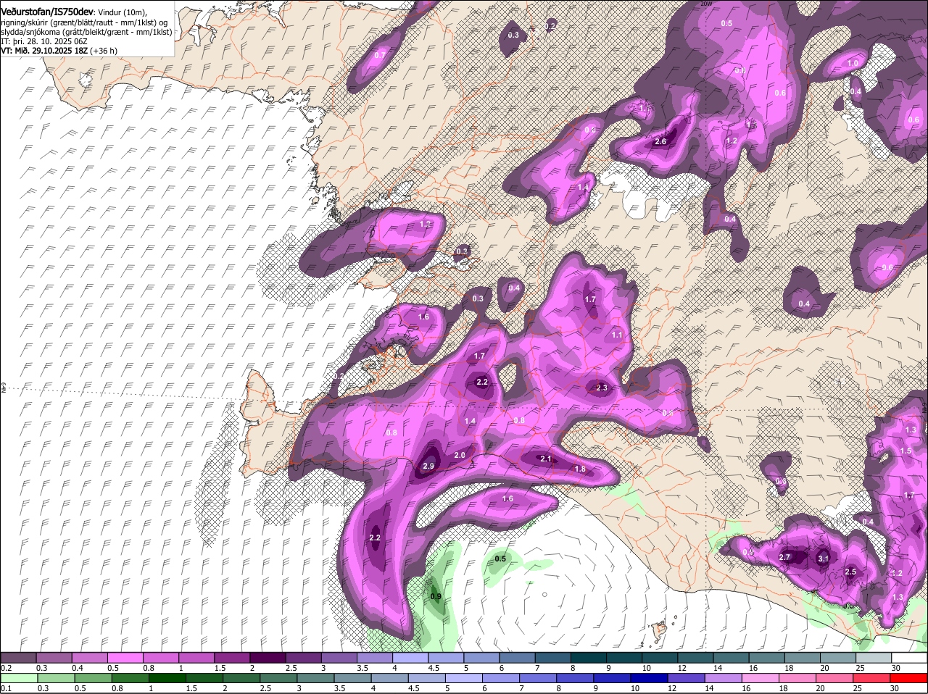This screenshot has height=694, width=928.
Task: Click the 2.9 precipitation value on the map
Action: pos(428,466)
